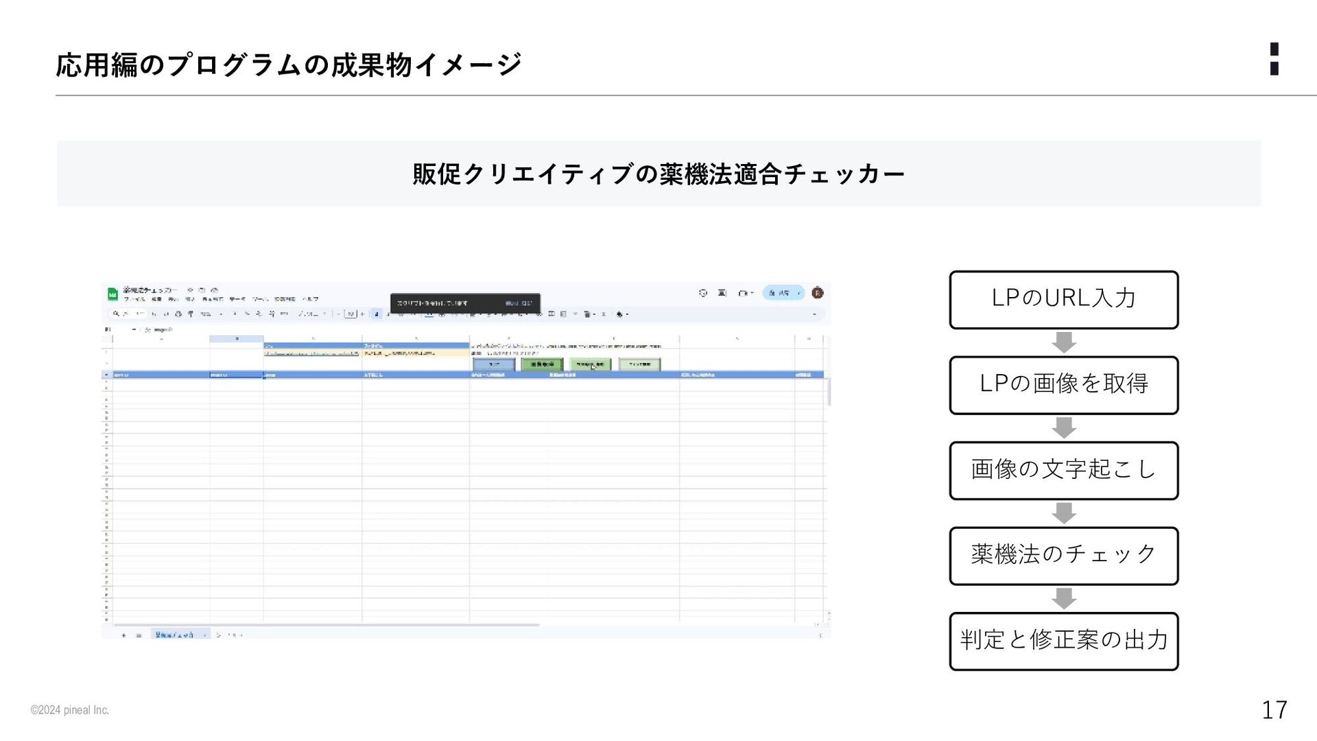Select the paint format roller icon

tap(191, 314)
